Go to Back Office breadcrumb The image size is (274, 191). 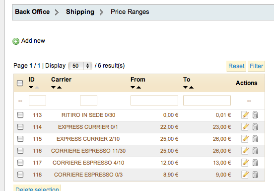(32, 12)
